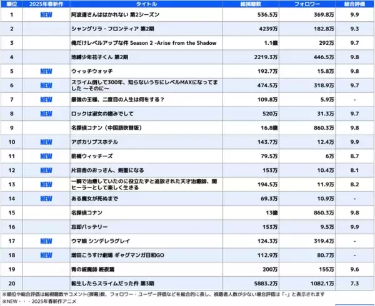Select title ウィッチウォッチ

(x=92, y=71)
